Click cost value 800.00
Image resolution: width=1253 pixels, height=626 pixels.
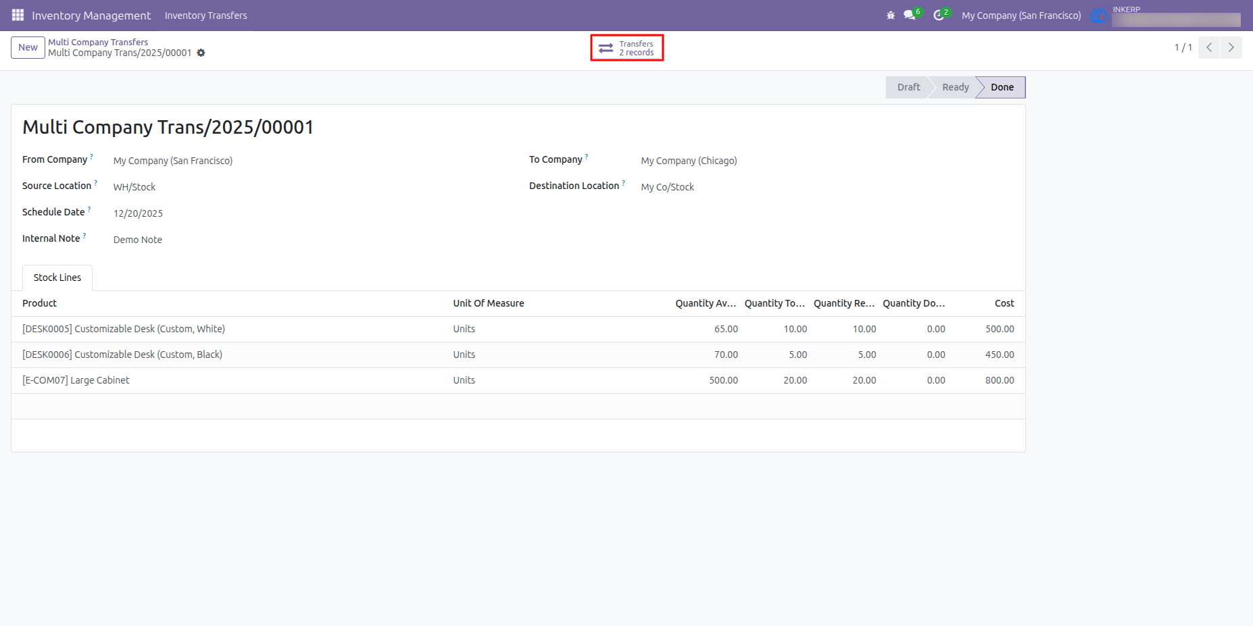1000,380
